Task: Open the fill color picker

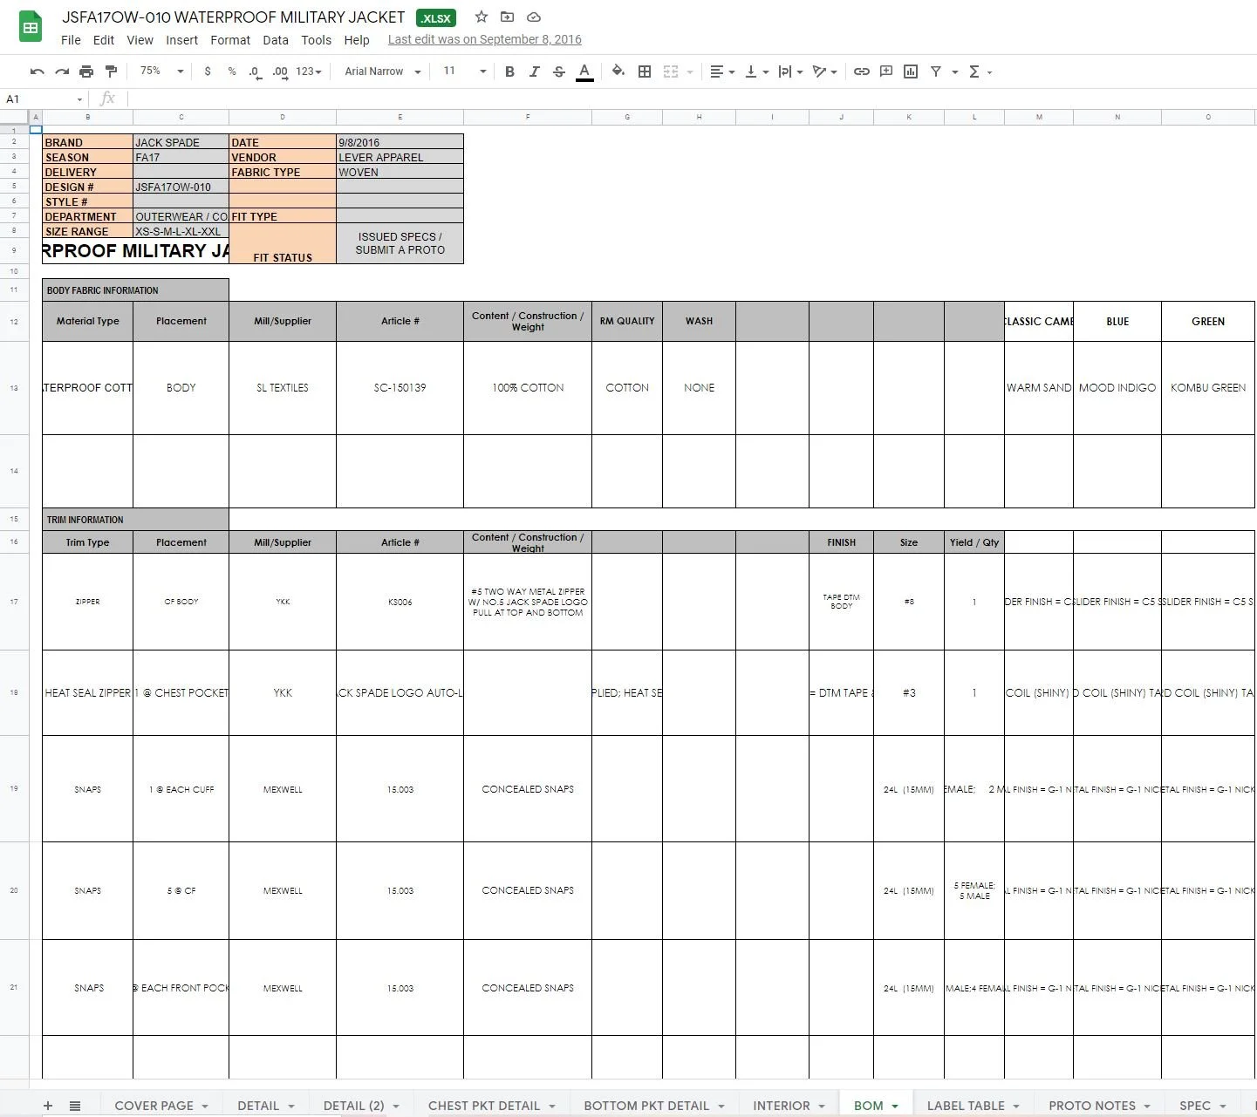Action: (x=618, y=72)
